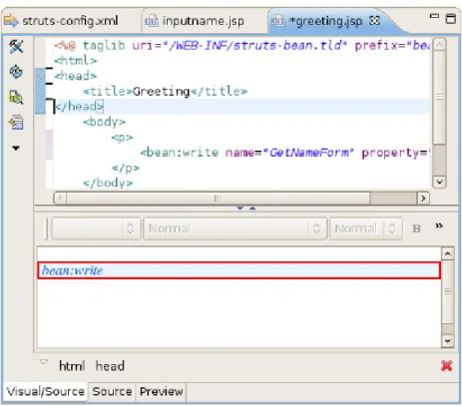Collapse source pane using down arrow splitter

click(x=239, y=208)
